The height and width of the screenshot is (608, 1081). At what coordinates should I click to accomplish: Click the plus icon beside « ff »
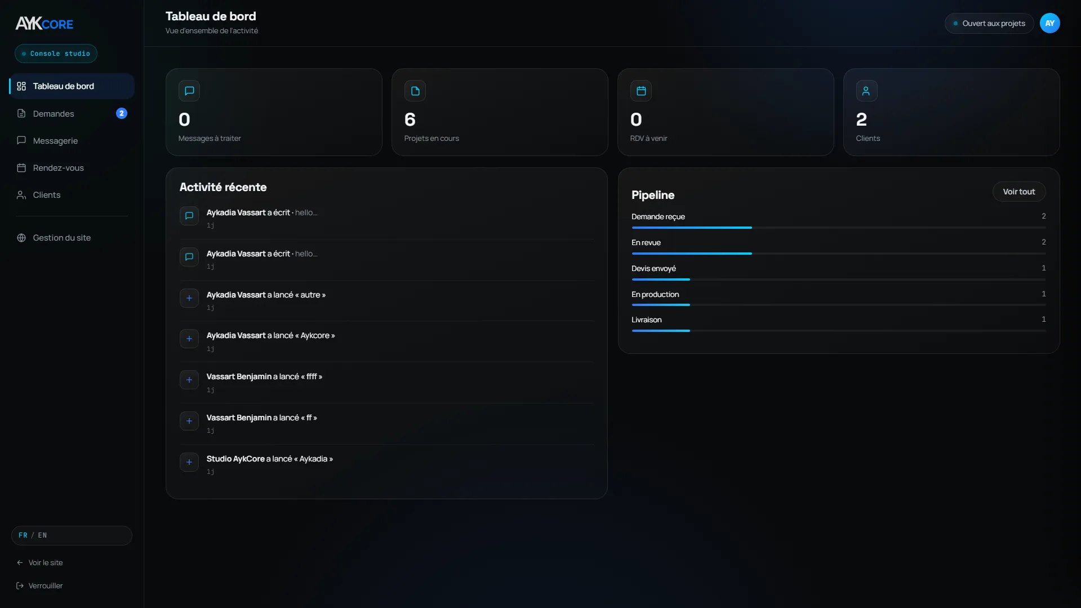pos(189,421)
